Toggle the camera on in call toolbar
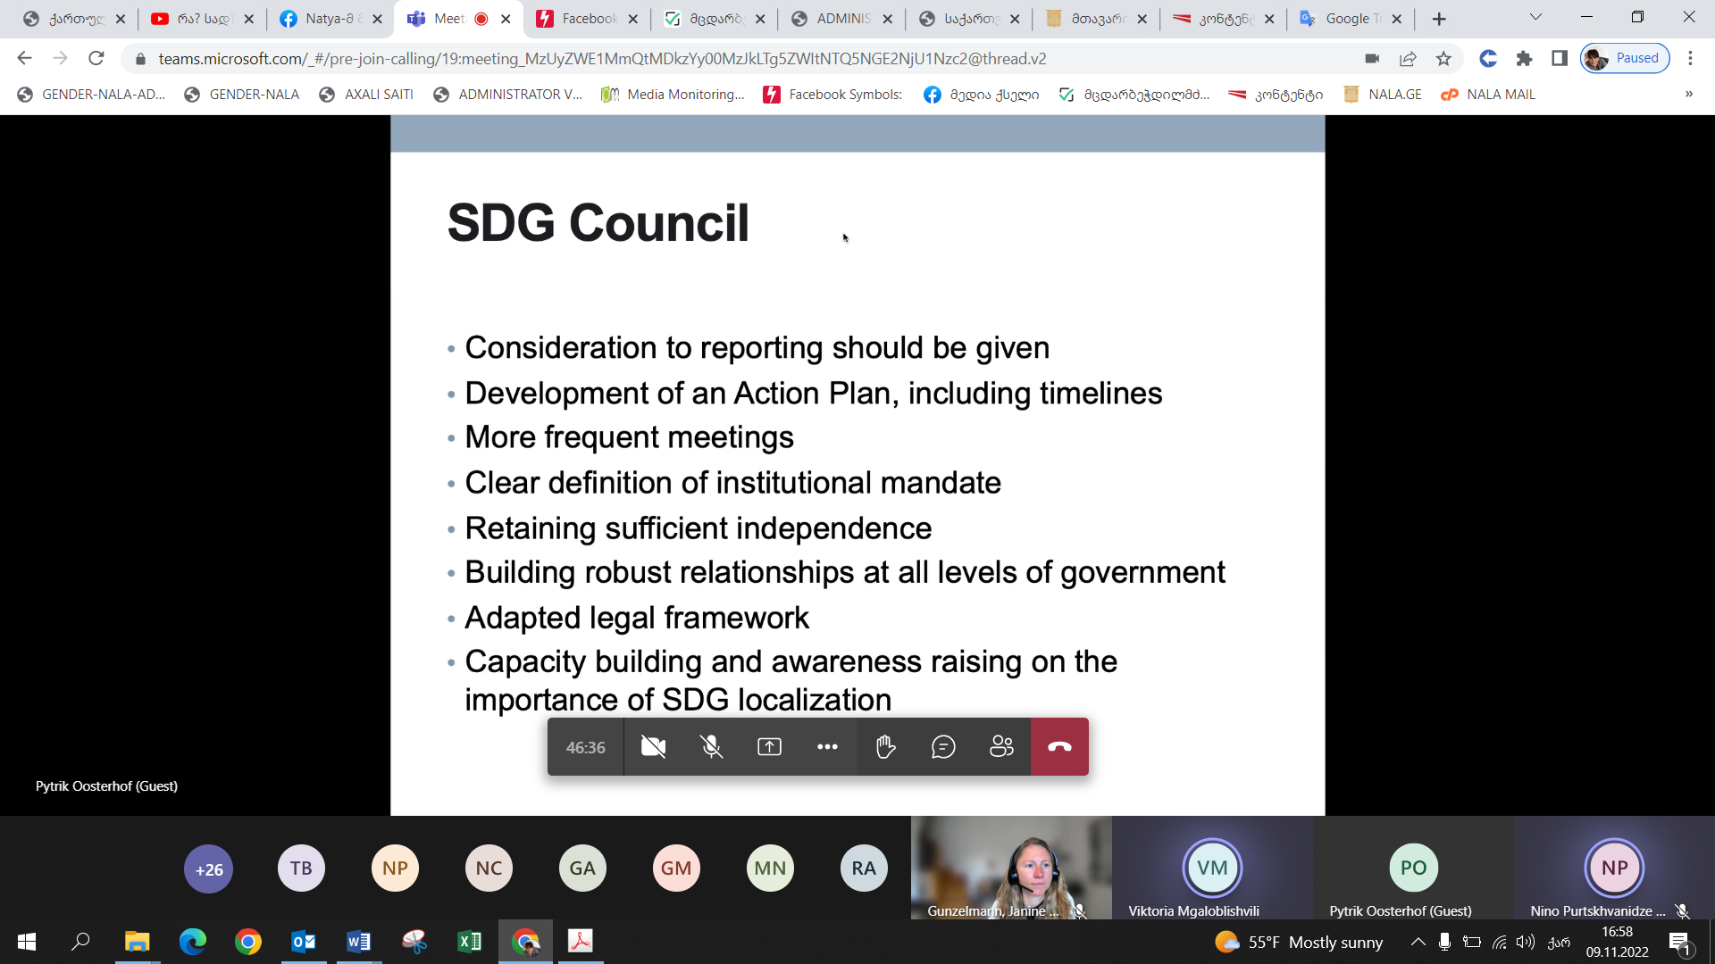The image size is (1715, 964). [x=653, y=747]
